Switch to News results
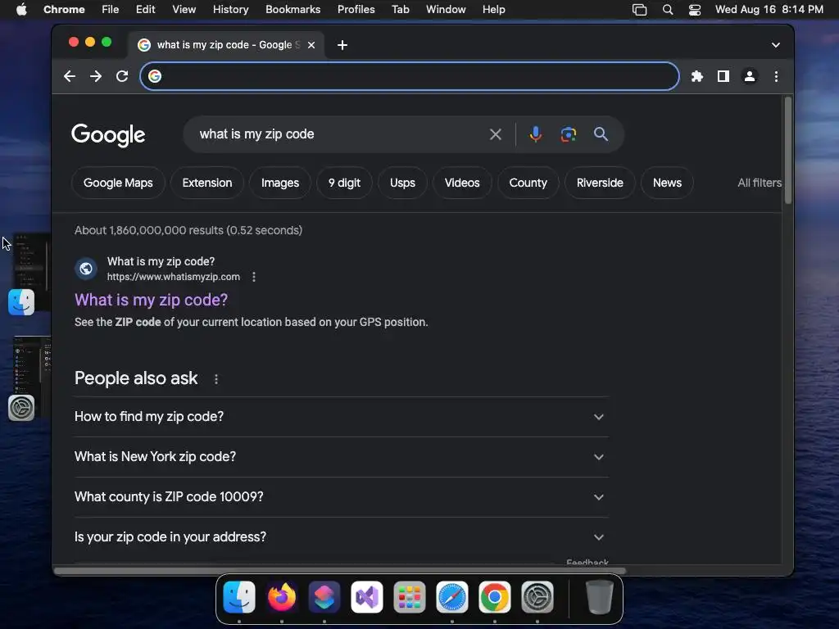Viewport: 839px width, 629px height. 667,183
